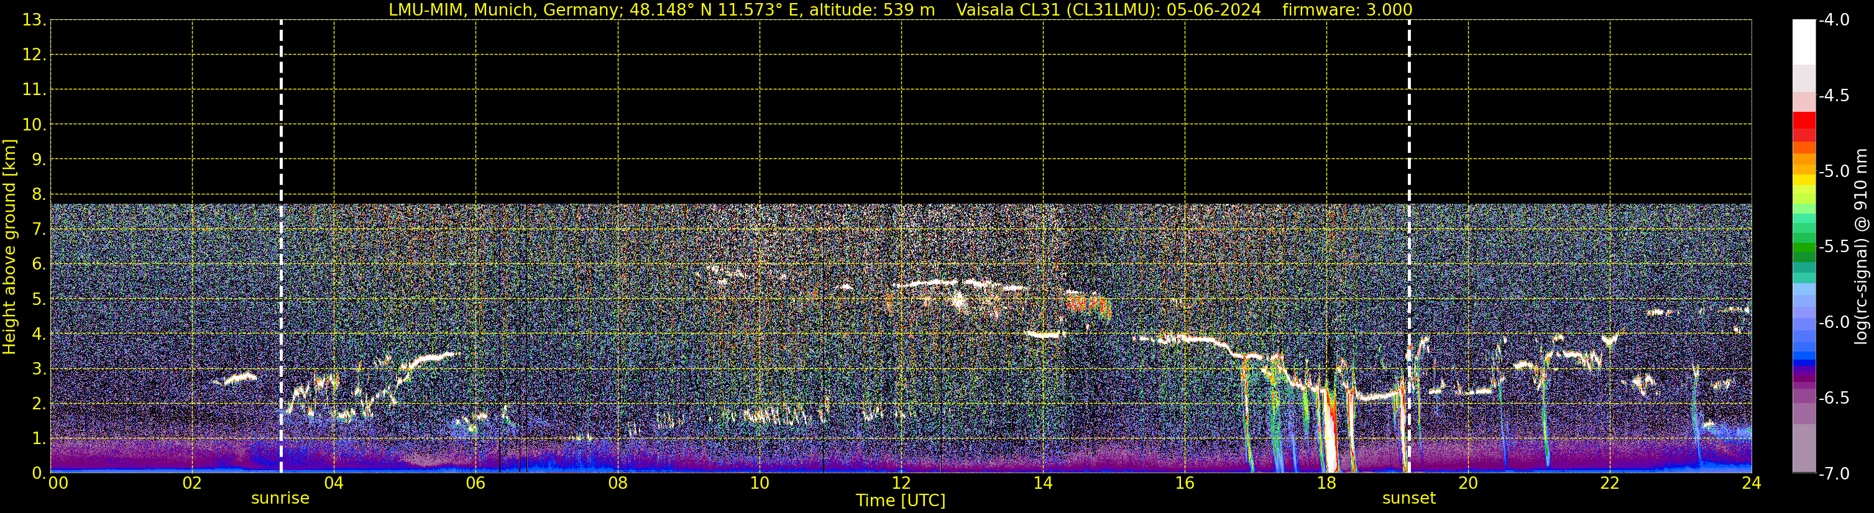This screenshot has height=513, width=1874.
Task: Click the '22' tick on the time axis
Action: point(1610,484)
